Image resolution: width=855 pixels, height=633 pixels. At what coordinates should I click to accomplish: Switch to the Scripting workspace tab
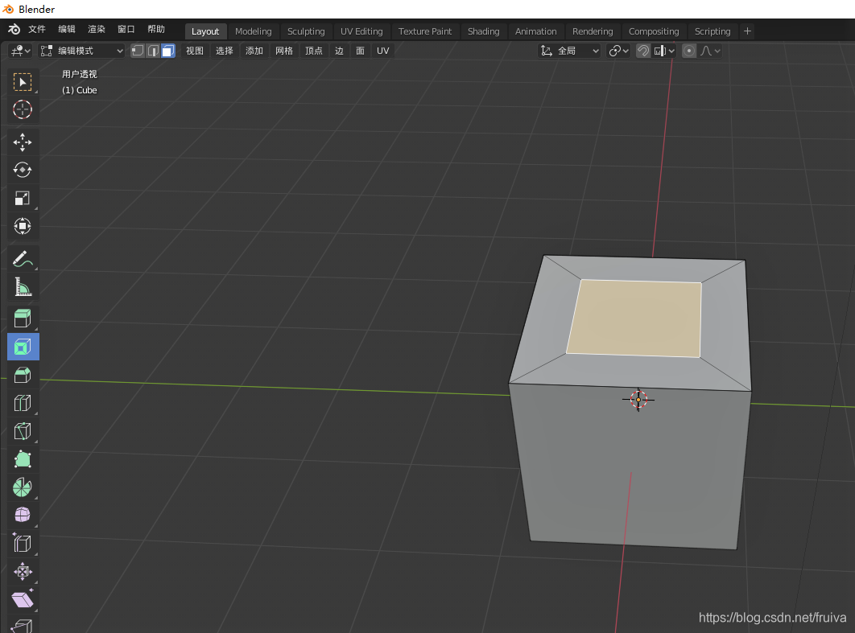pyautogui.click(x=712, y=31)
